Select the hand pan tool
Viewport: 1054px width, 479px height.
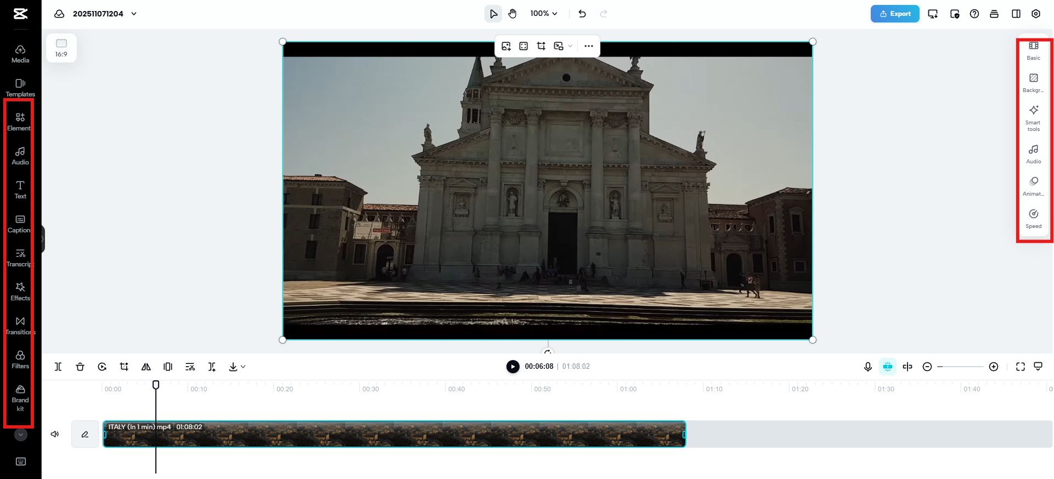point(512,14)
